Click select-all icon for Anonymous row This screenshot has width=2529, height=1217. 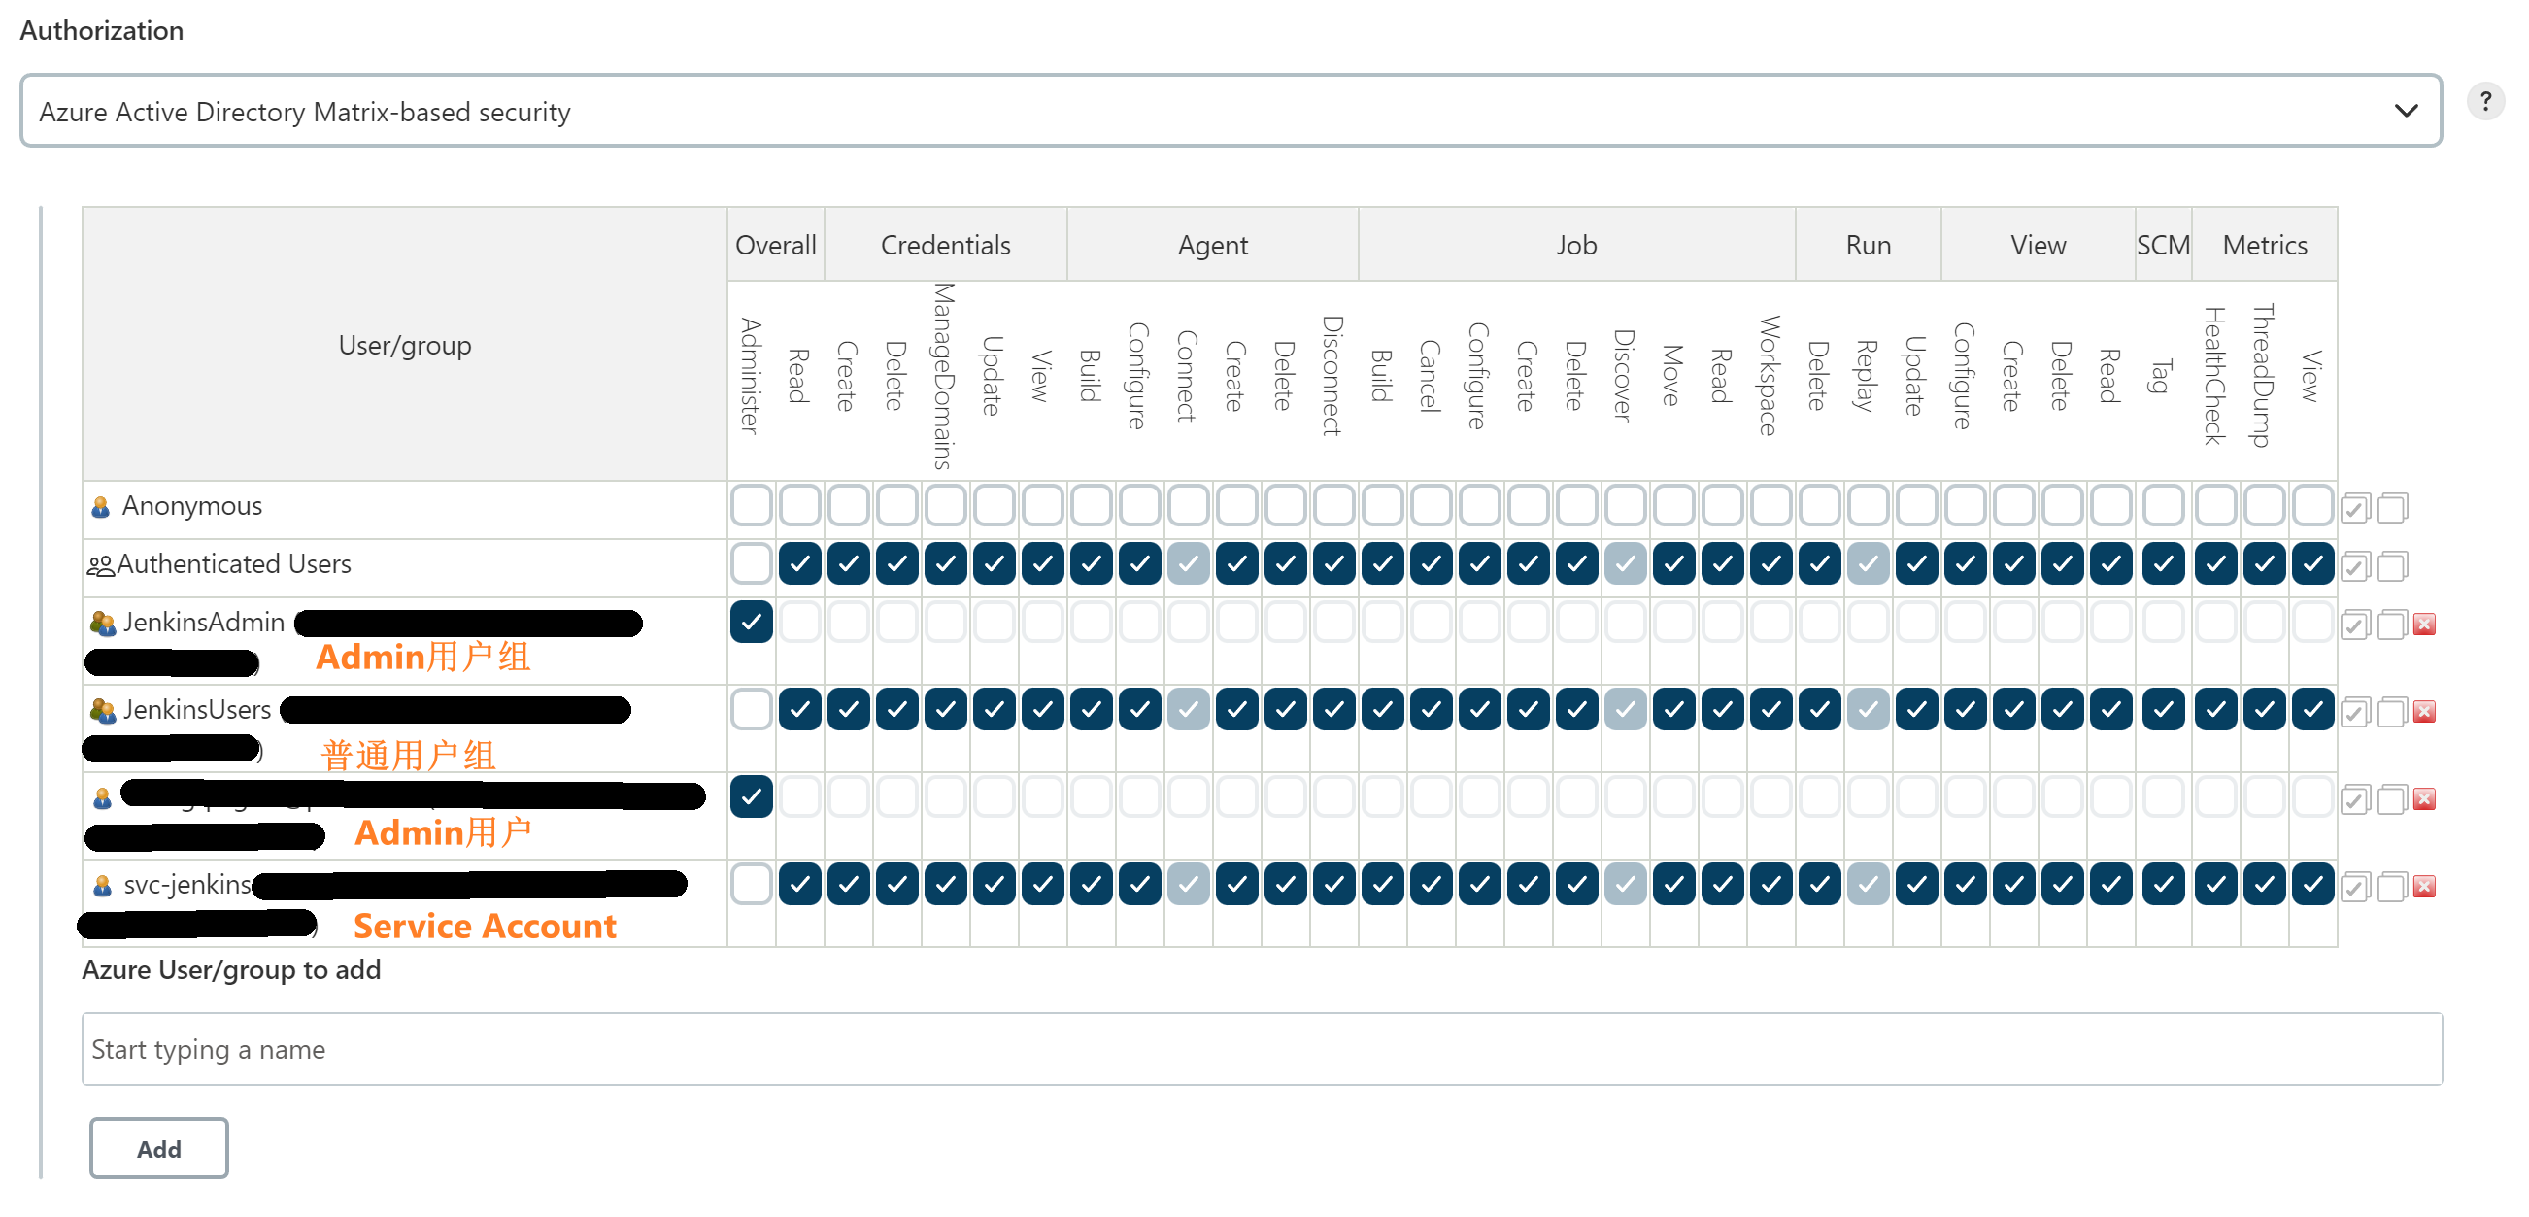click(2355, 507)
